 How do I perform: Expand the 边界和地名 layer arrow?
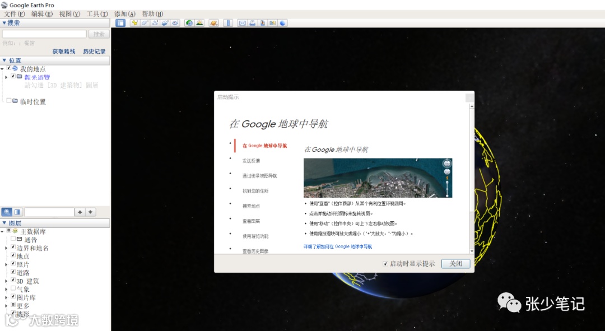coord(6,248)
